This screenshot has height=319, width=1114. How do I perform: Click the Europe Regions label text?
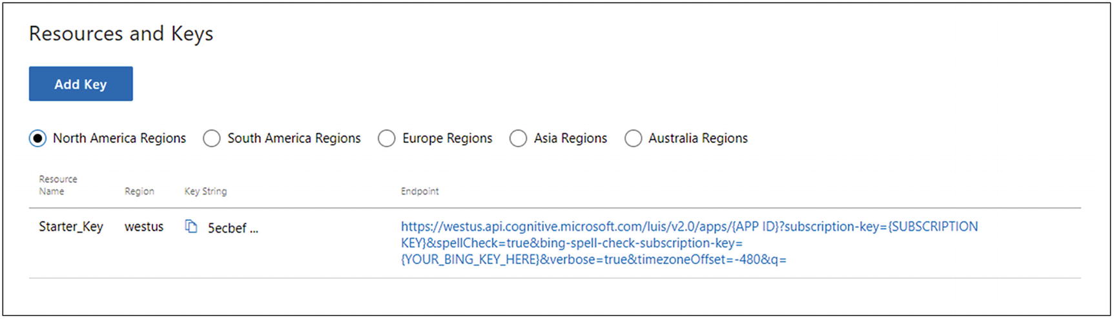coord(448,138)
